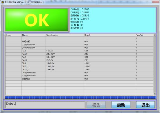Click the green OK status indicator
The width and height of the screenshot is (160, 113).
(x=37, y=20)
